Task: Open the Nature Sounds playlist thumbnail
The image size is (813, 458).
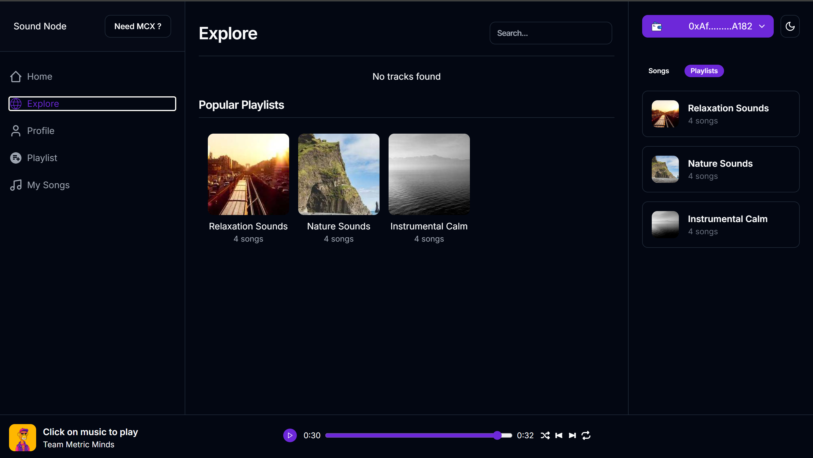Action: [x=339, y=174]
